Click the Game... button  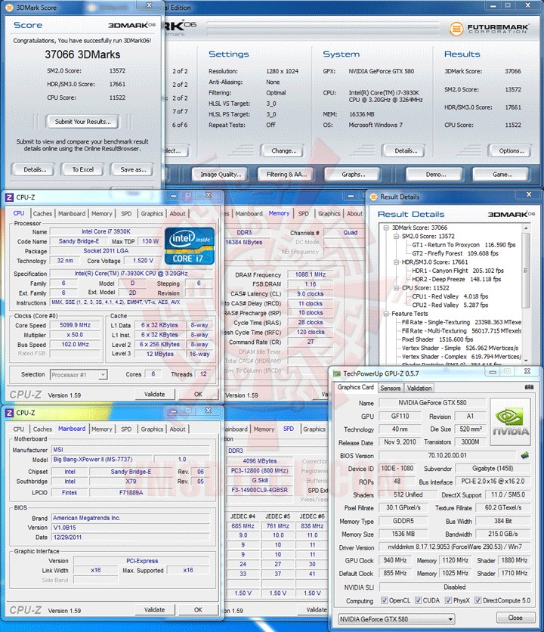[x=502, y=175]
